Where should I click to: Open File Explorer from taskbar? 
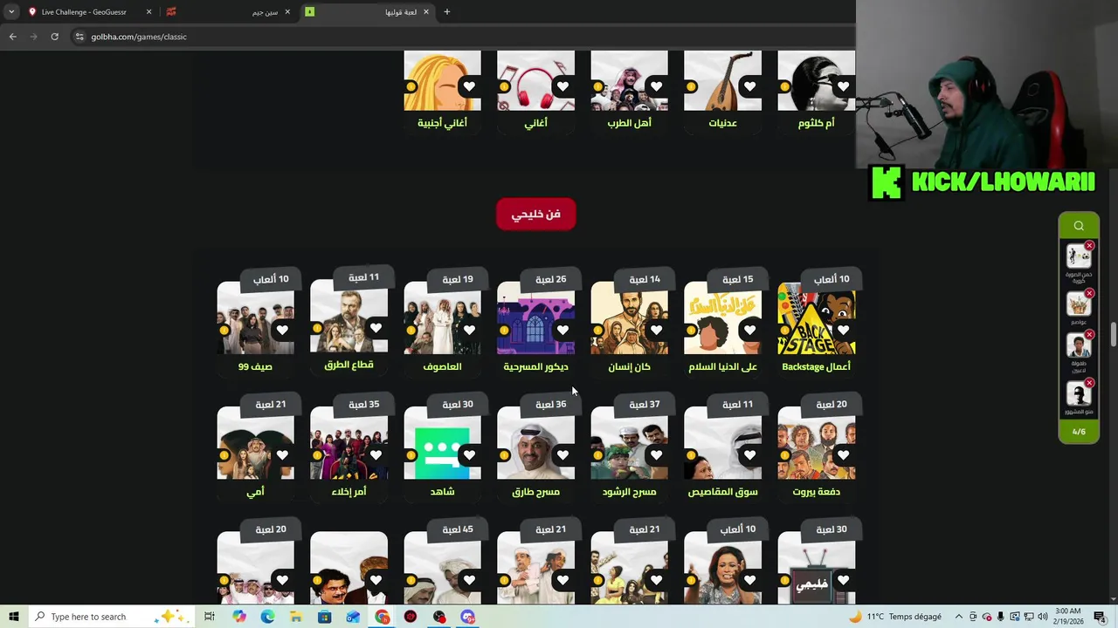tap(296, 617)
